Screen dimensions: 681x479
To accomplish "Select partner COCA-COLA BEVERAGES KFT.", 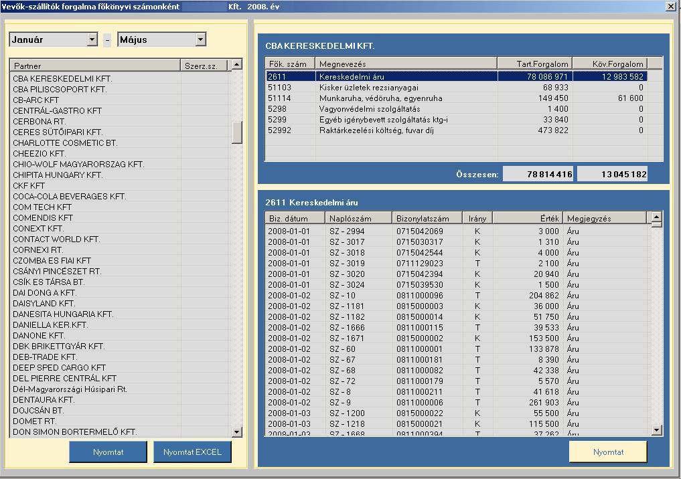I will click(119, 196).
